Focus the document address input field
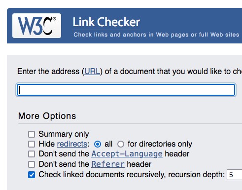This screenshot has height=190, width=242. tap(126, 90)
